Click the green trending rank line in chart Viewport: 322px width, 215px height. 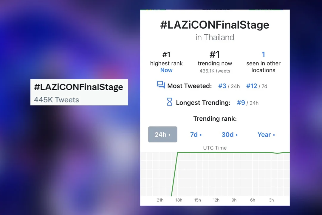[x=224, y=153]
